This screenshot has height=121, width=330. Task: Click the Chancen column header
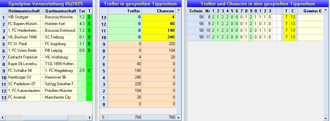click(x=159, y=11)
